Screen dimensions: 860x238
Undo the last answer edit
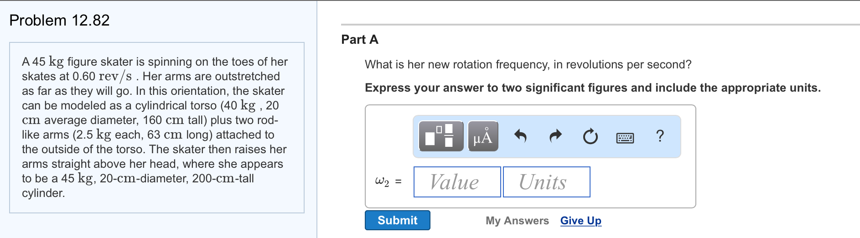520,136
